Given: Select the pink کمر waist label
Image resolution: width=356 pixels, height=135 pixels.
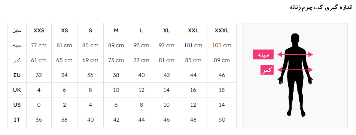Looking at the screenshot, I should (x=267, y=70).
